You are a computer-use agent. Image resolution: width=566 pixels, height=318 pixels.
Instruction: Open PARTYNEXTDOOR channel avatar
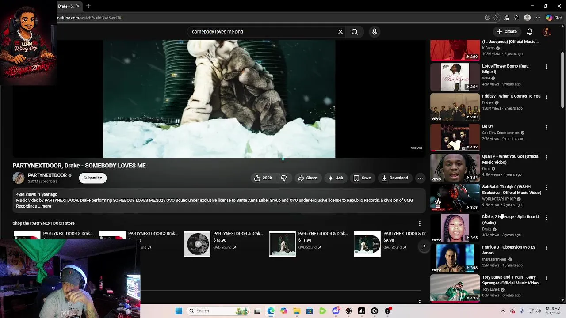point(19,178)
